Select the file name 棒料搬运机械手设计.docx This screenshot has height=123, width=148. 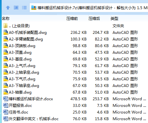coord(31,99)
